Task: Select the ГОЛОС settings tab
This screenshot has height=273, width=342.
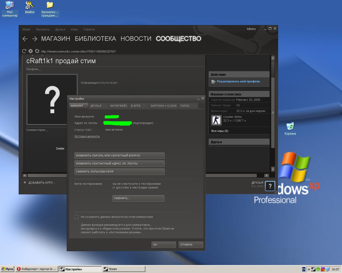Action: [x=188, y=106]
